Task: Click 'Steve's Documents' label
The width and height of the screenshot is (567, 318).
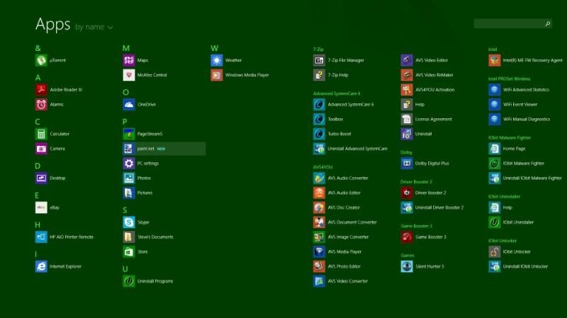Action: point(155,237)
